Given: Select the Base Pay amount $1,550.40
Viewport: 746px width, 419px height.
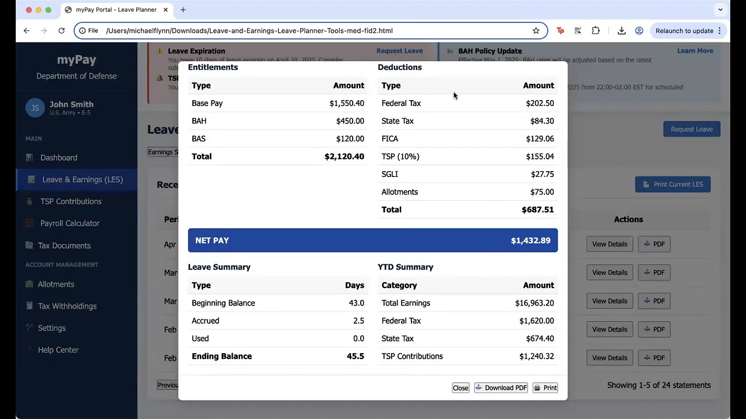Looking at the screenshot, I should click(347, 104).
